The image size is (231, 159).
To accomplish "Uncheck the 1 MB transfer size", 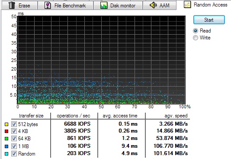I will (x=14, y=146).
